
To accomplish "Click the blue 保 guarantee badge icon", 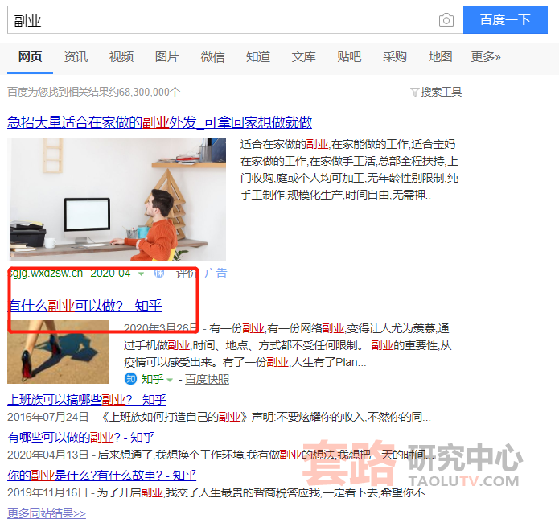I will (x=159, y=274).
